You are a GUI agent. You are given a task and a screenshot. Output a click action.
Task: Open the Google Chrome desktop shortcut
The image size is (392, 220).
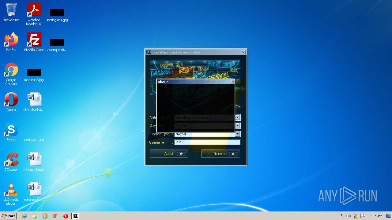point(11,74)
